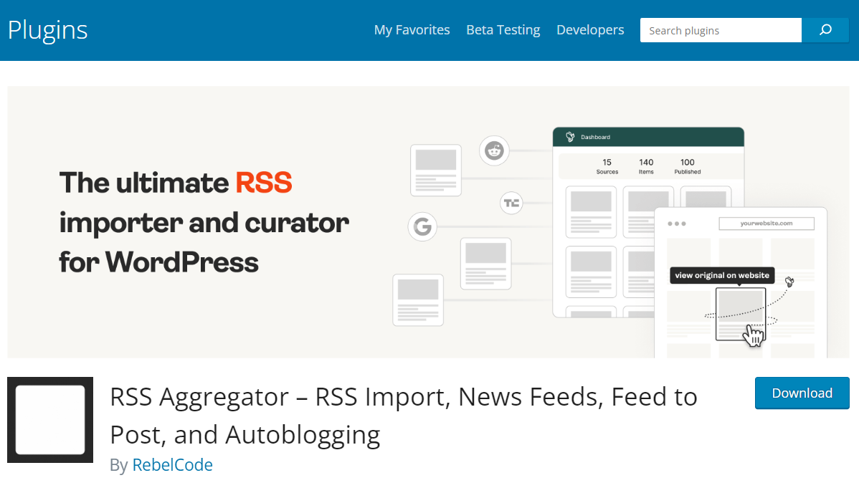The image size is (859, 493).
Task: Click the plugin's square logo icon
Action: 50,420
